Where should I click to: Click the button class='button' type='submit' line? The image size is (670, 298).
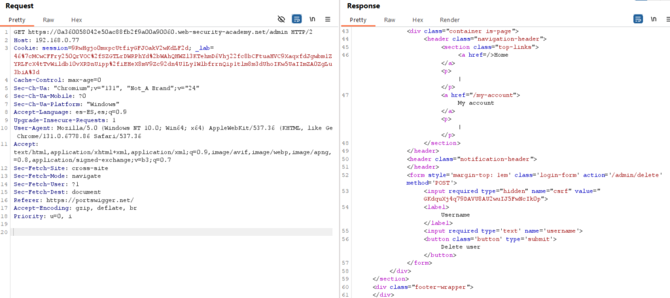490,239
